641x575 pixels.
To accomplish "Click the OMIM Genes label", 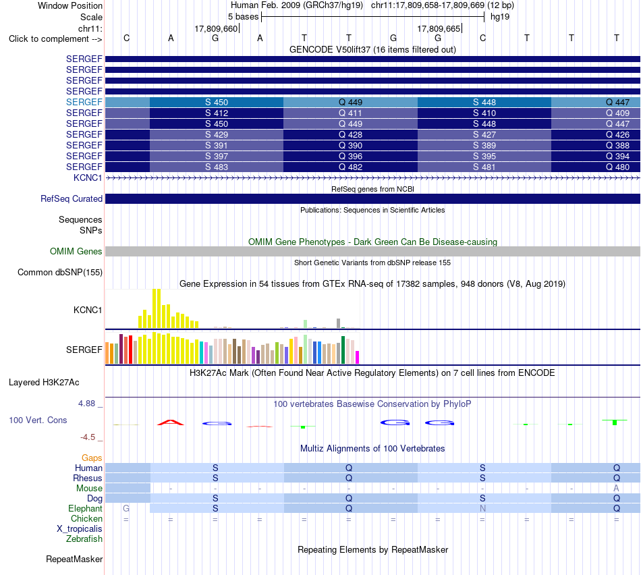I will pos(76,252).
